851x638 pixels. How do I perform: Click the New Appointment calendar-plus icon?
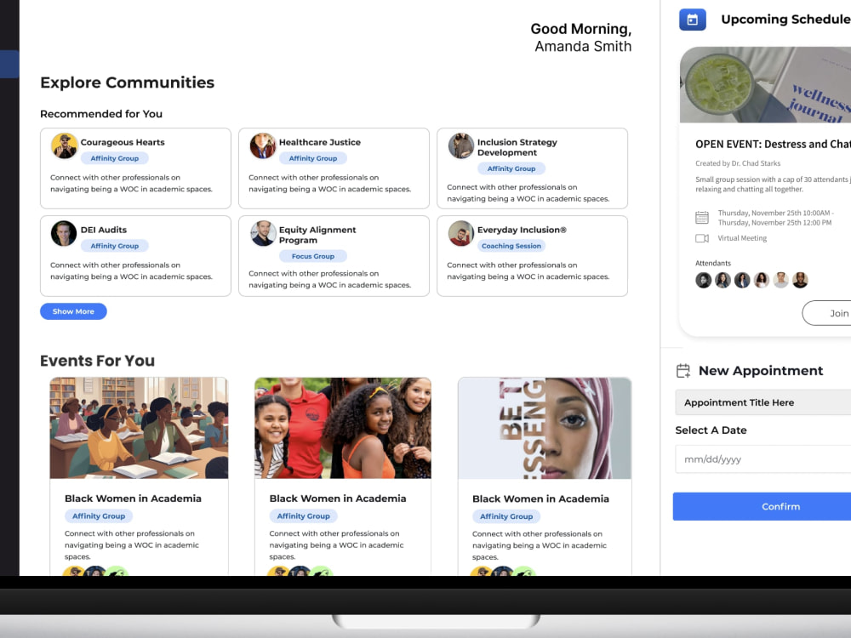(683, 371)
